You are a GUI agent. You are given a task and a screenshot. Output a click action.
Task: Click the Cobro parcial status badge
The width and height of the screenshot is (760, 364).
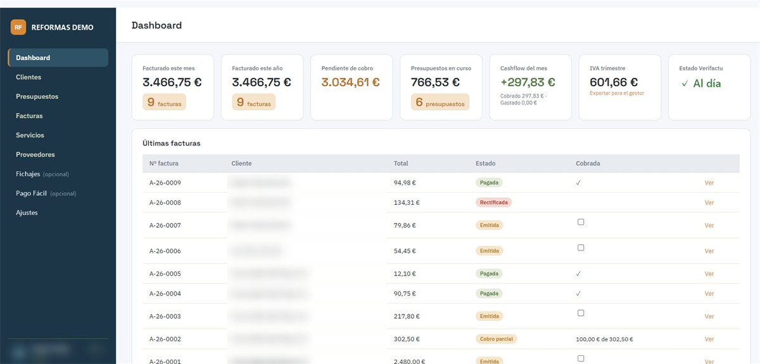point(497,339)
